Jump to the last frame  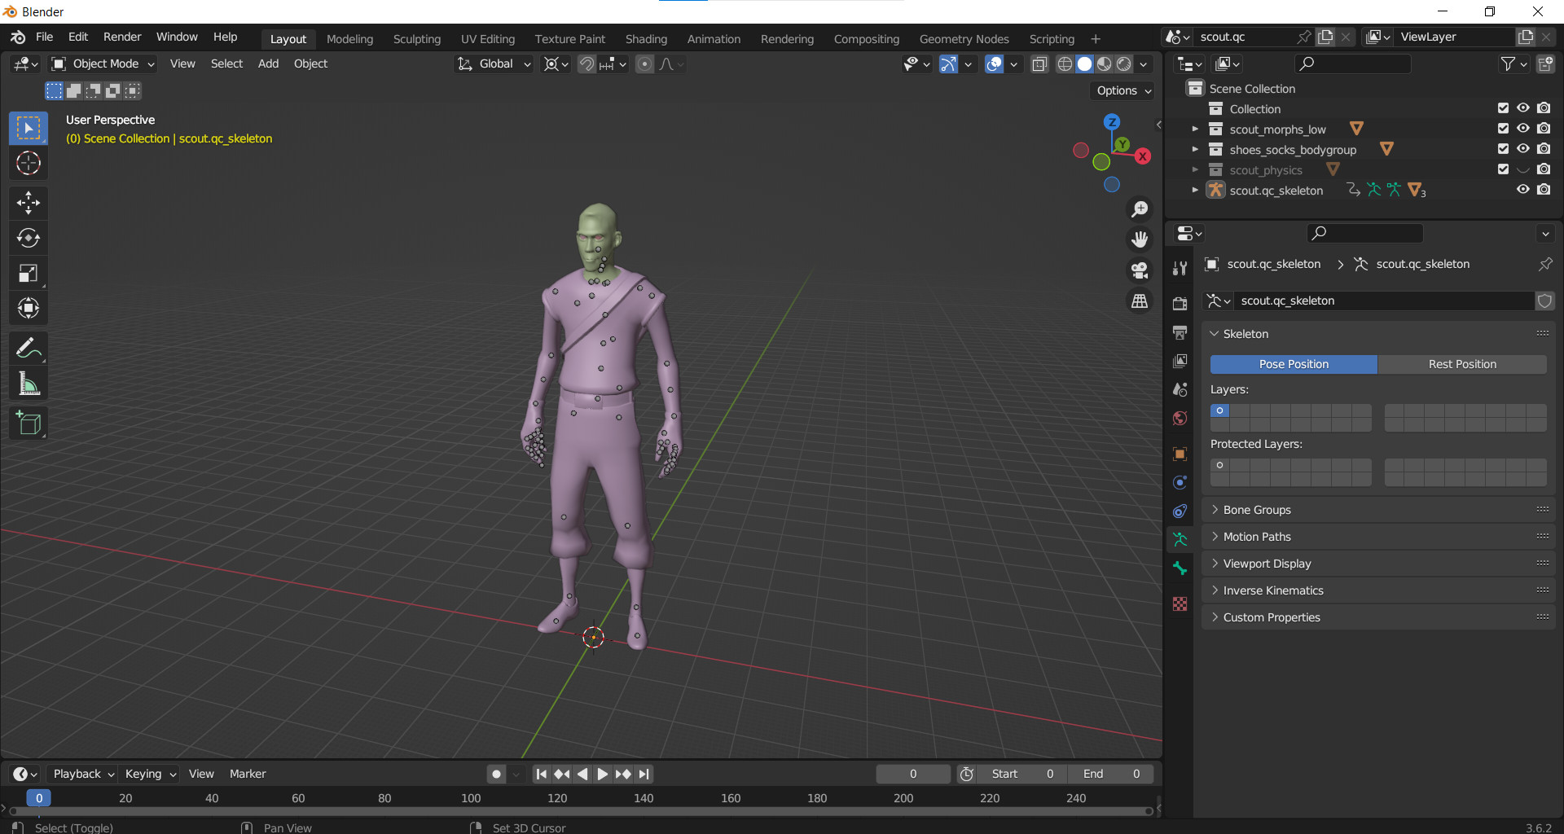click(644, 775)
